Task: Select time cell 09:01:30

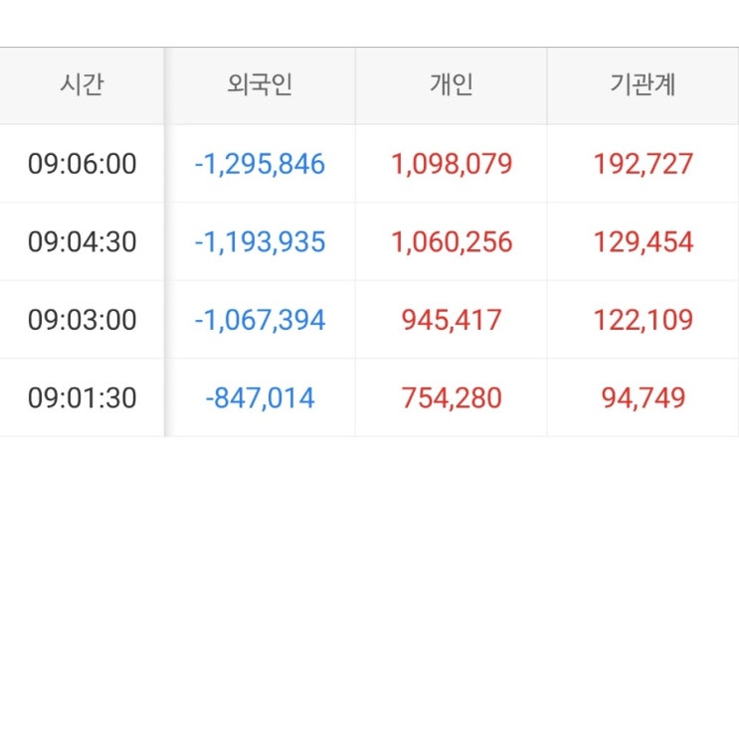Action: 82,397
